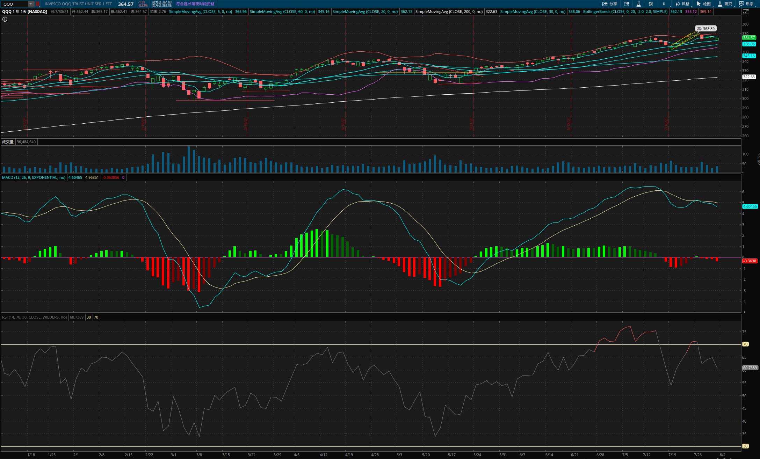Click the red symbol link icon
The height and width of the screenshot is (459, 760).
click(x=38, y=4)
